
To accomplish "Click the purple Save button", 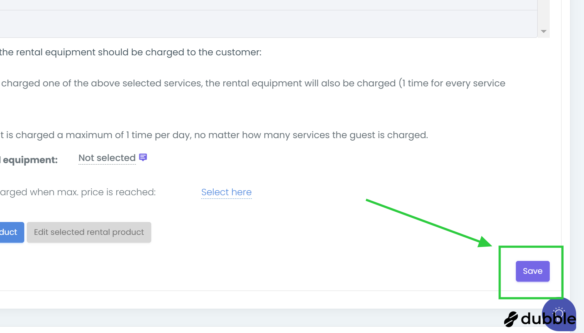I will click(x=532, y=271).
